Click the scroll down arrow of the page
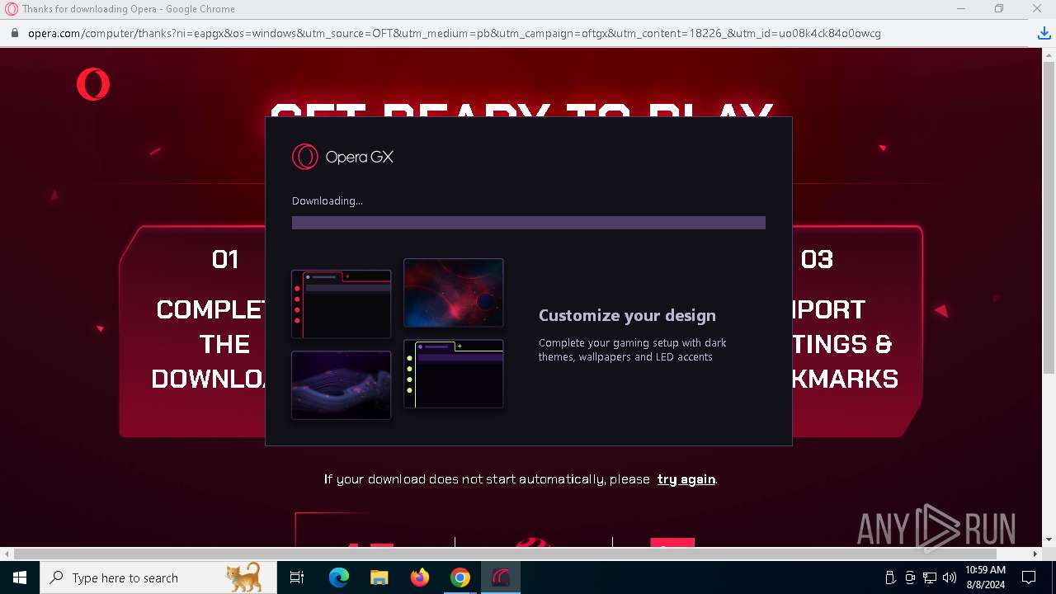 coord(1049,540)
